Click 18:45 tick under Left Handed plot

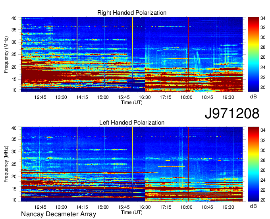(x=207, y=207)
